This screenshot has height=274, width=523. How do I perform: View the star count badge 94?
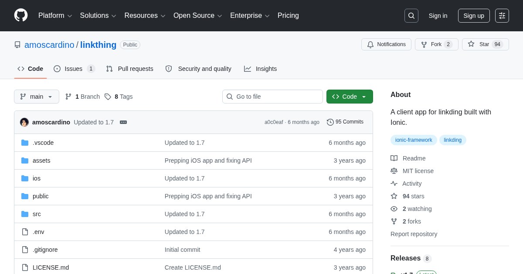497,44
